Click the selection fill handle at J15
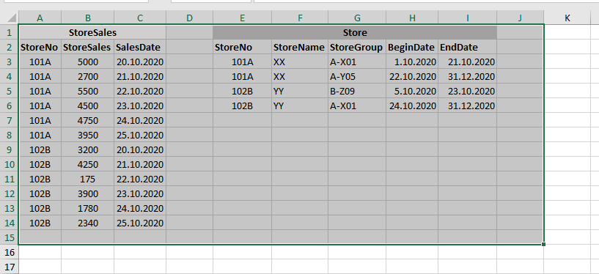Screen dimensions: 599x274 click(x=543, y=244)
